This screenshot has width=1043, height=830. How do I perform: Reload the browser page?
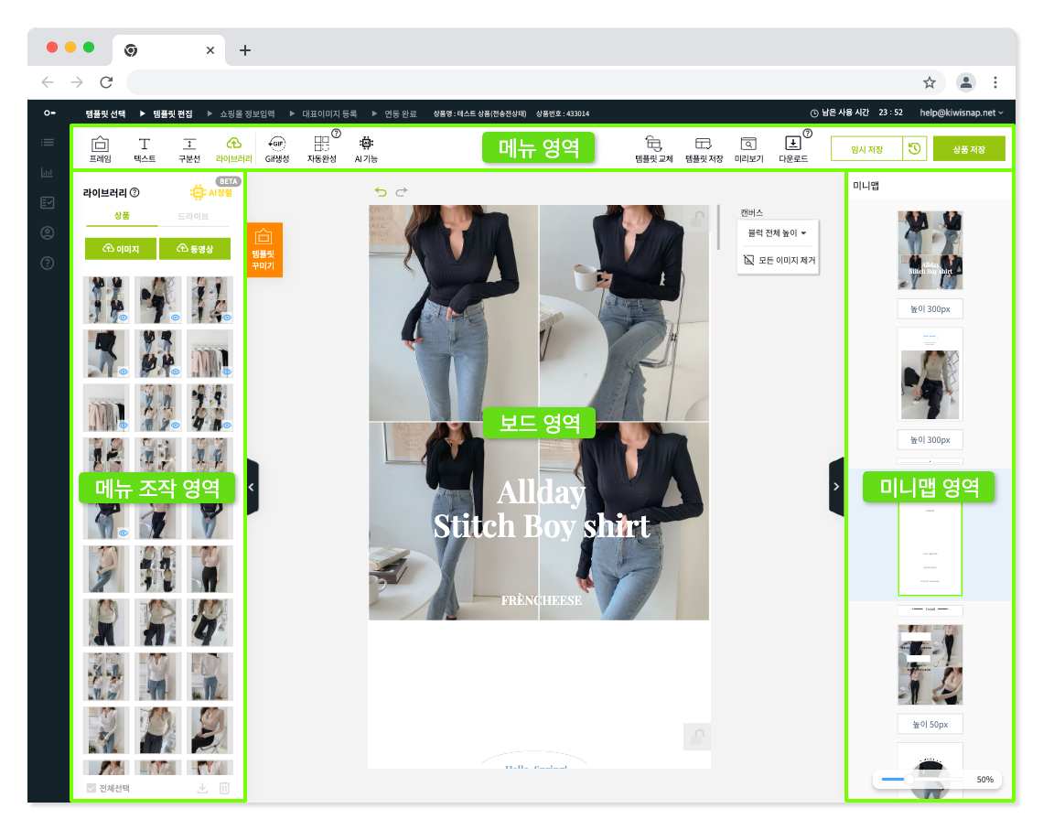pyautogui.click(x=106, y=81)
